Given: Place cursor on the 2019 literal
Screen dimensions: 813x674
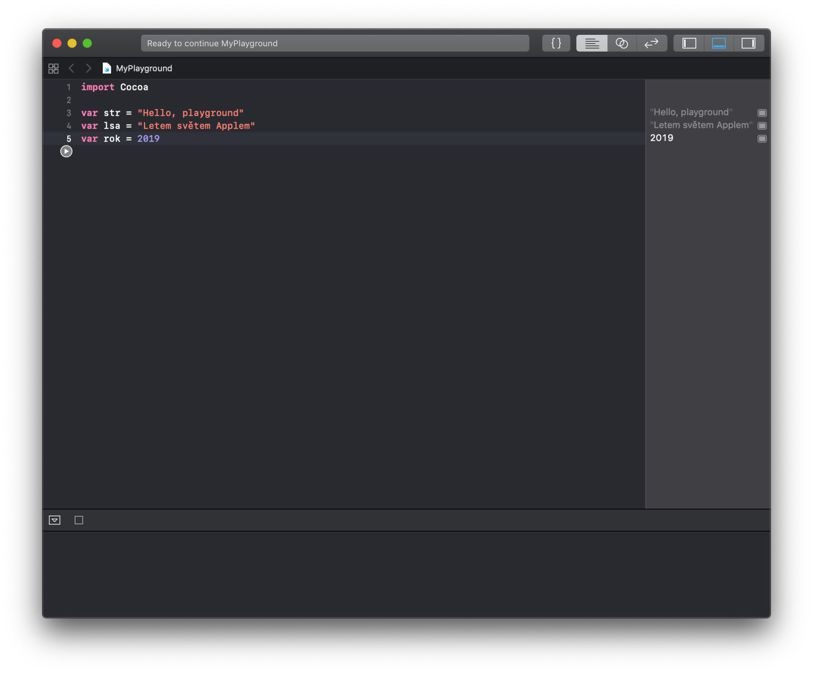Looking at the screenshot, I should pyautogui.click(x=148, y=139).
